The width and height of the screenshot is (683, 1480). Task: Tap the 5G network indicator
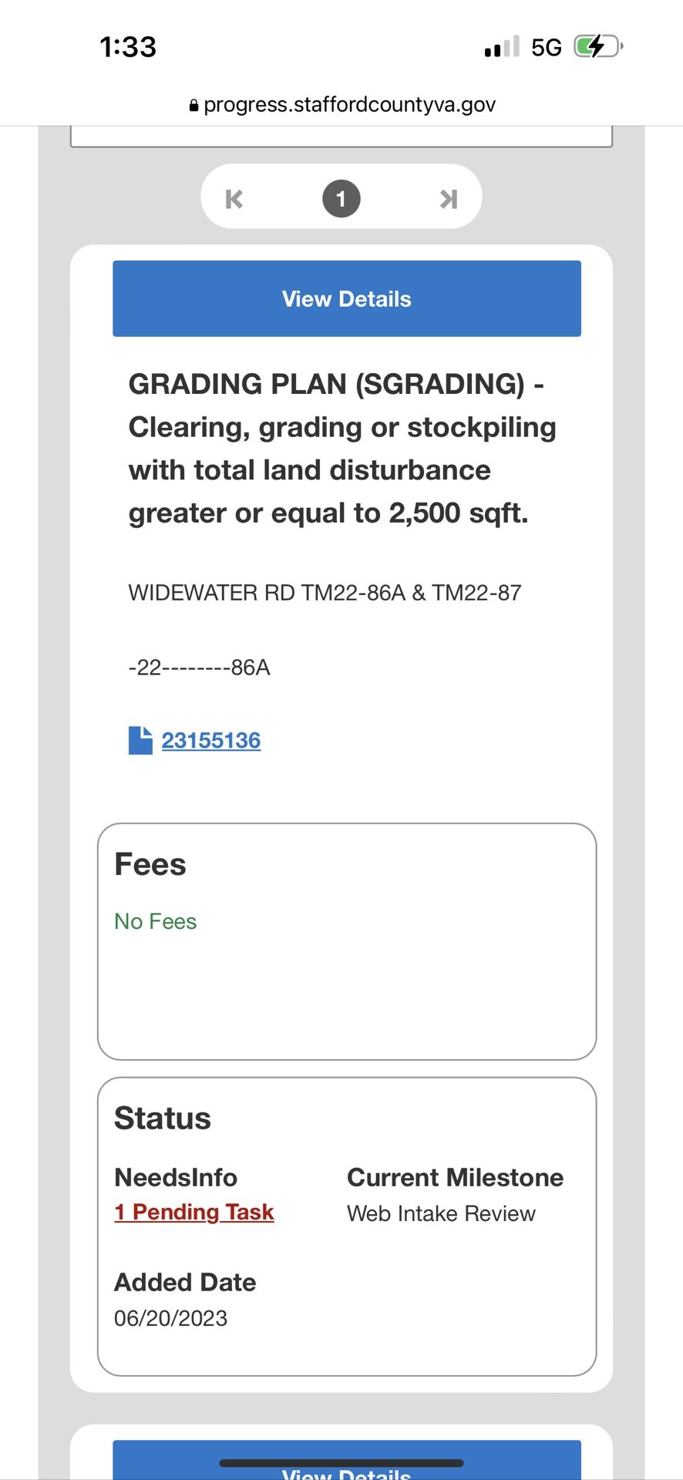click(x=547, y=48)
